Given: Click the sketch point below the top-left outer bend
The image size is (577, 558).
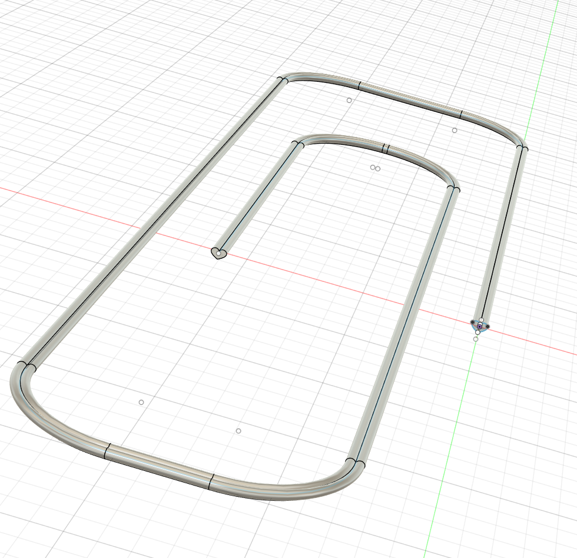Looking at the screenshot, I should point(349,101).
